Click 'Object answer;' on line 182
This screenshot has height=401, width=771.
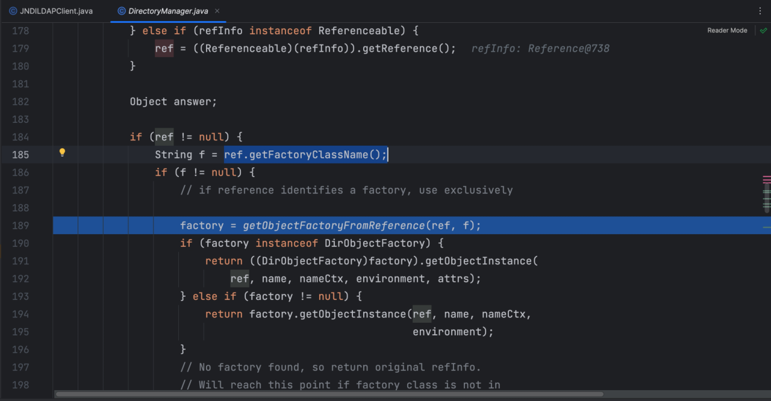[173, 102]
